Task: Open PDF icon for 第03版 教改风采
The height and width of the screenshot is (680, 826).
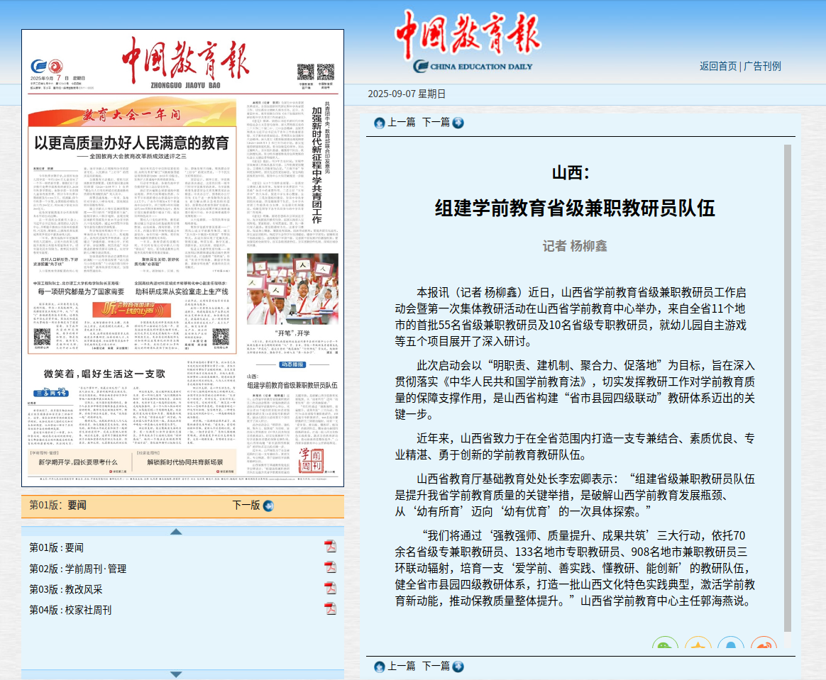Action: click(x=330, y=588)
